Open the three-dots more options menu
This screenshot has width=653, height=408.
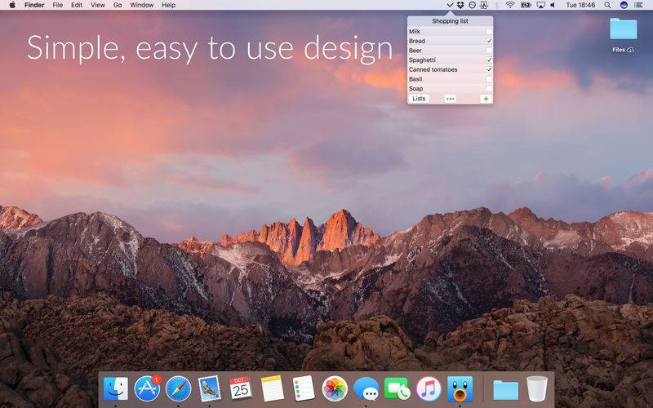pyautogui.click(x=450, y=99)
